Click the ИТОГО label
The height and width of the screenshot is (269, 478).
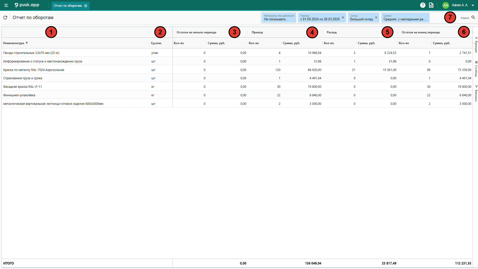tap(9, 263)
